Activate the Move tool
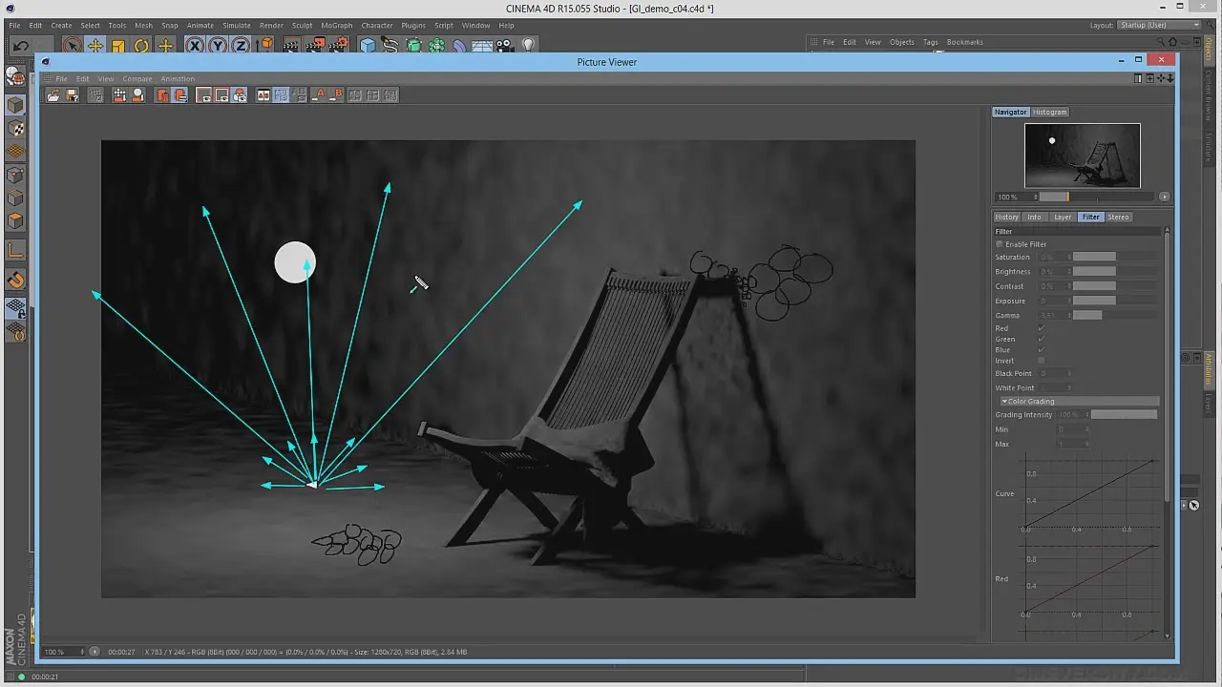Image resolution: width=1222 pixels, height=687 pixels. point(95,46)
